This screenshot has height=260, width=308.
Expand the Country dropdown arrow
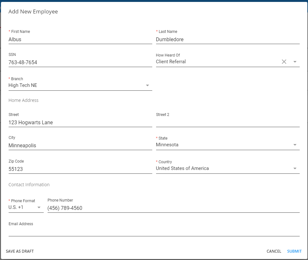click(x=295, y=168)
